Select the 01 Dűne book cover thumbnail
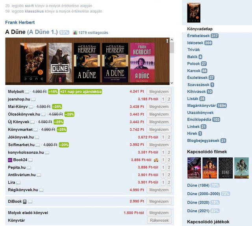252x226 pixels. [60, 62]
